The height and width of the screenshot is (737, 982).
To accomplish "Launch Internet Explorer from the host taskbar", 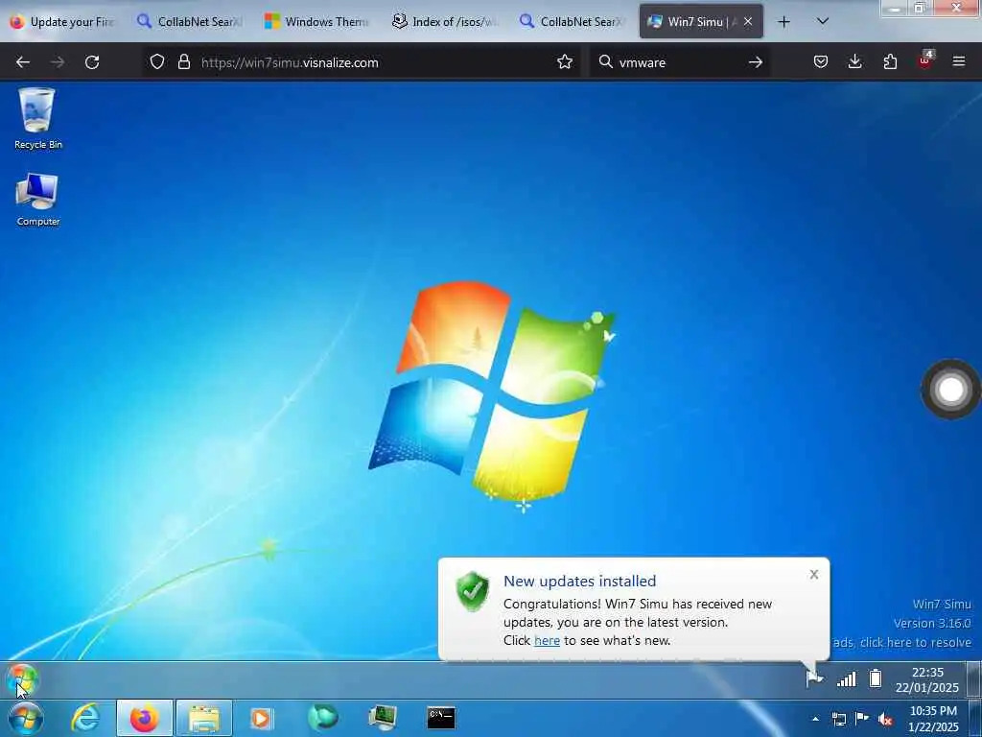I will 85,718.
